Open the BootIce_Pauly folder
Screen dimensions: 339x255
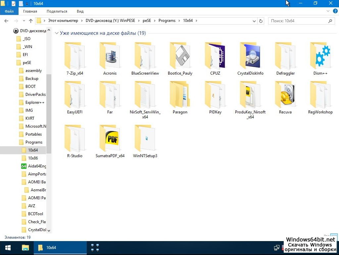[180, 56]
